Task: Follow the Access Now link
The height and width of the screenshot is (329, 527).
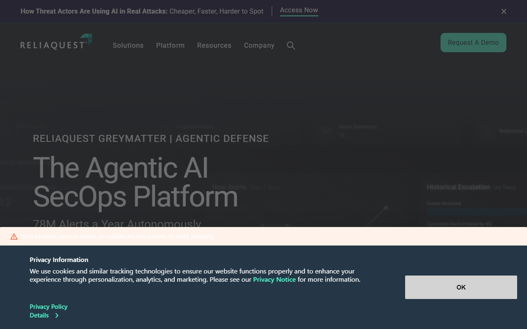Action: click(x=299, y=10)
